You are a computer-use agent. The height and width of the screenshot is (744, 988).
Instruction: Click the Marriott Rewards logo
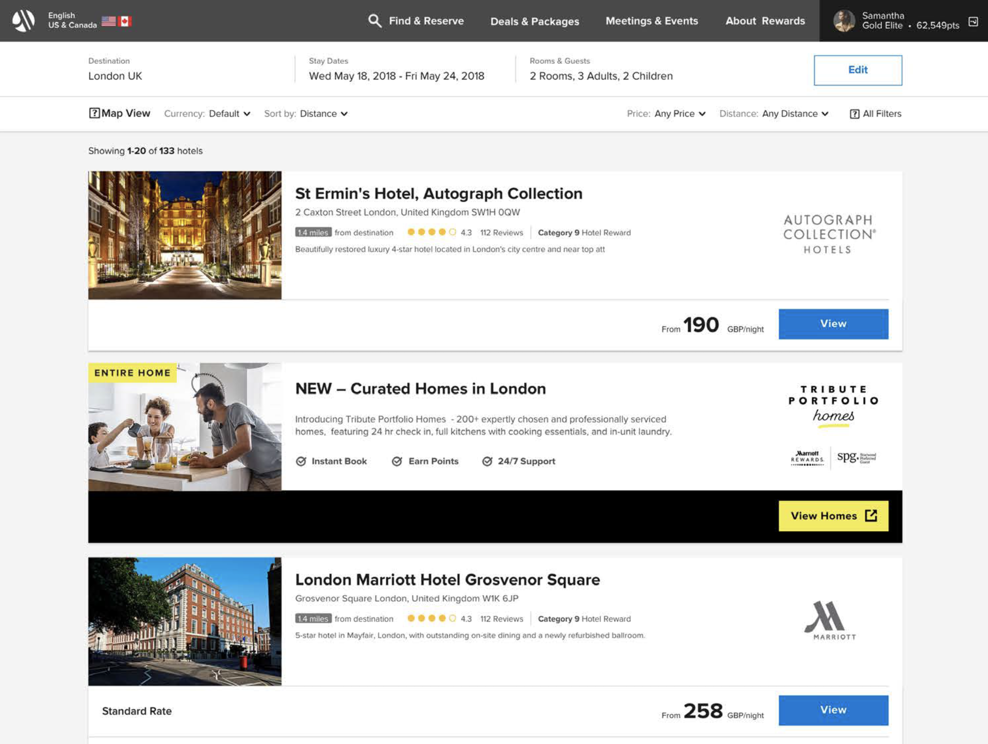coord(807,458)
